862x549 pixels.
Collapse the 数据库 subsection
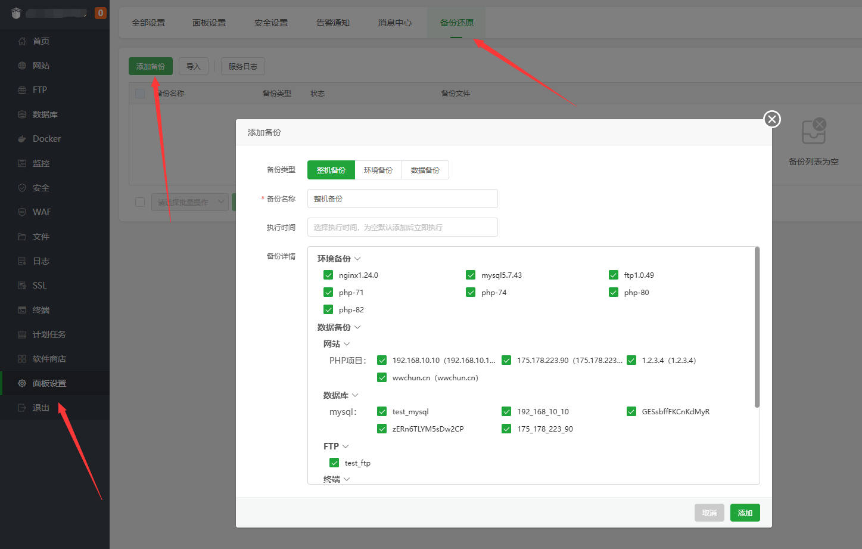pyautogui.click(x=355, y=395)
